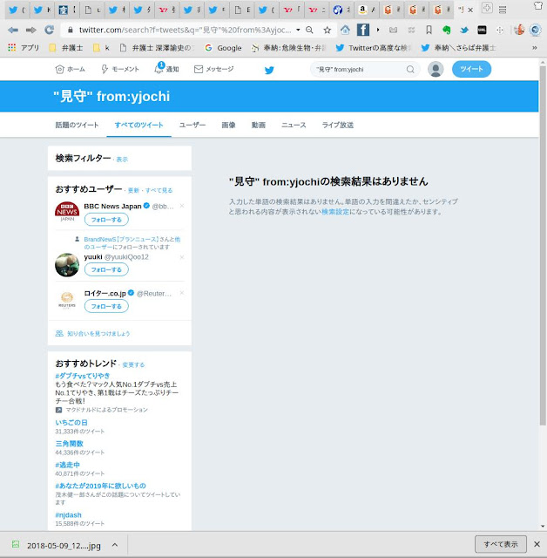Click the search magnifier in Twitter search box

410,70
